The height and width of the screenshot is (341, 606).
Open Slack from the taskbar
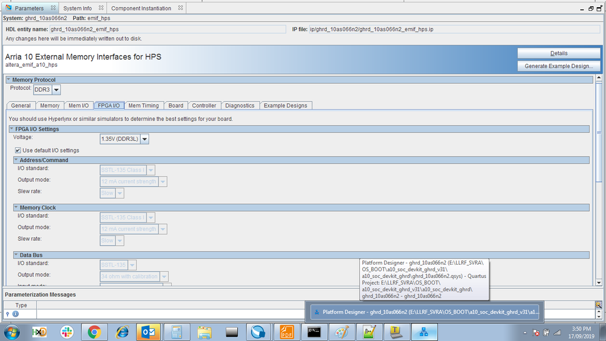click(x=67, y=332)
